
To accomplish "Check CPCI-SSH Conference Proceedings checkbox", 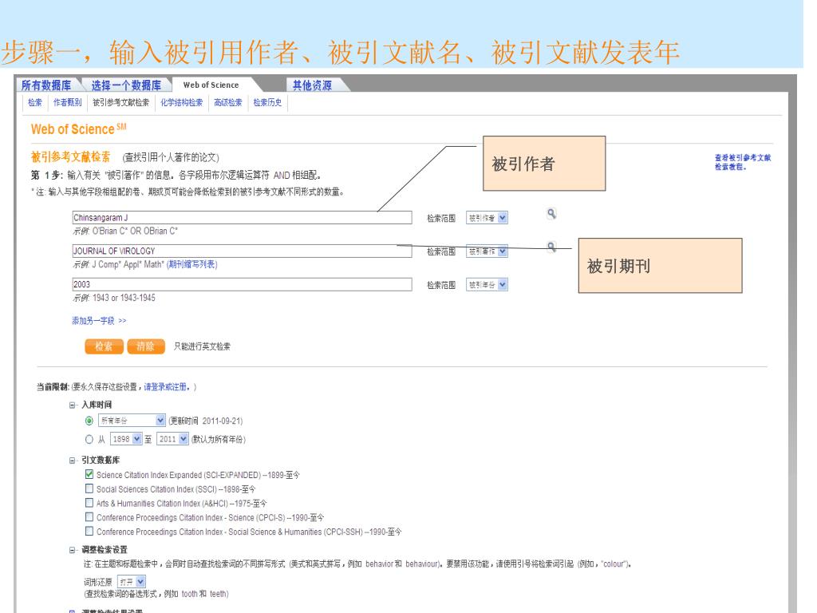I will point(89,531).
